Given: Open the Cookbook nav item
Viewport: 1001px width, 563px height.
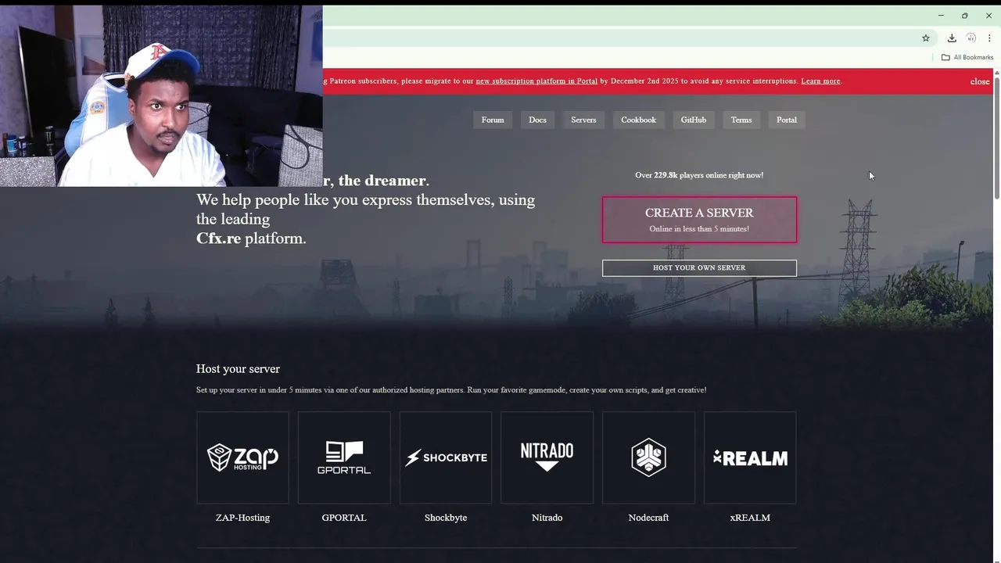Looking at the screenshot, I should [638, 120].
